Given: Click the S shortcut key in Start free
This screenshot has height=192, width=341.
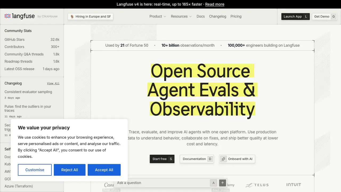Looking at the screenshot, I should (171, 159).
